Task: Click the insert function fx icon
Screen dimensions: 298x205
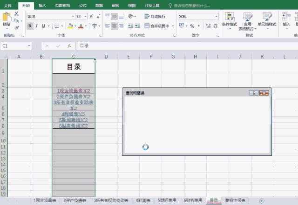Action: click(x=69, y=46)
